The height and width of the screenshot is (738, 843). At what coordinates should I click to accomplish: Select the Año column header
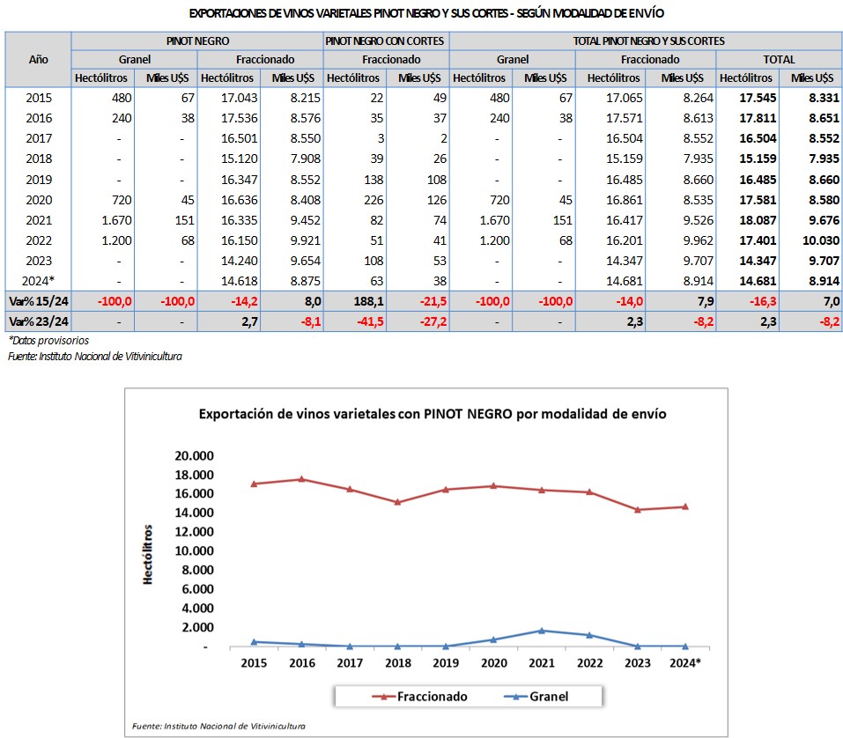point(38,59)
